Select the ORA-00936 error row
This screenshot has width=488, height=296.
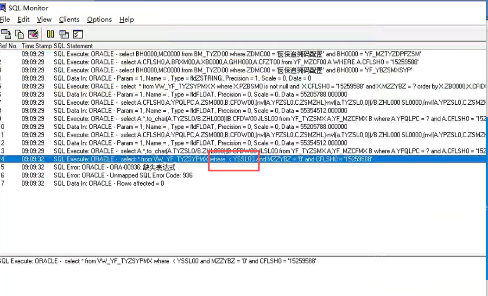pyautogui.click(x=244, y=167)
